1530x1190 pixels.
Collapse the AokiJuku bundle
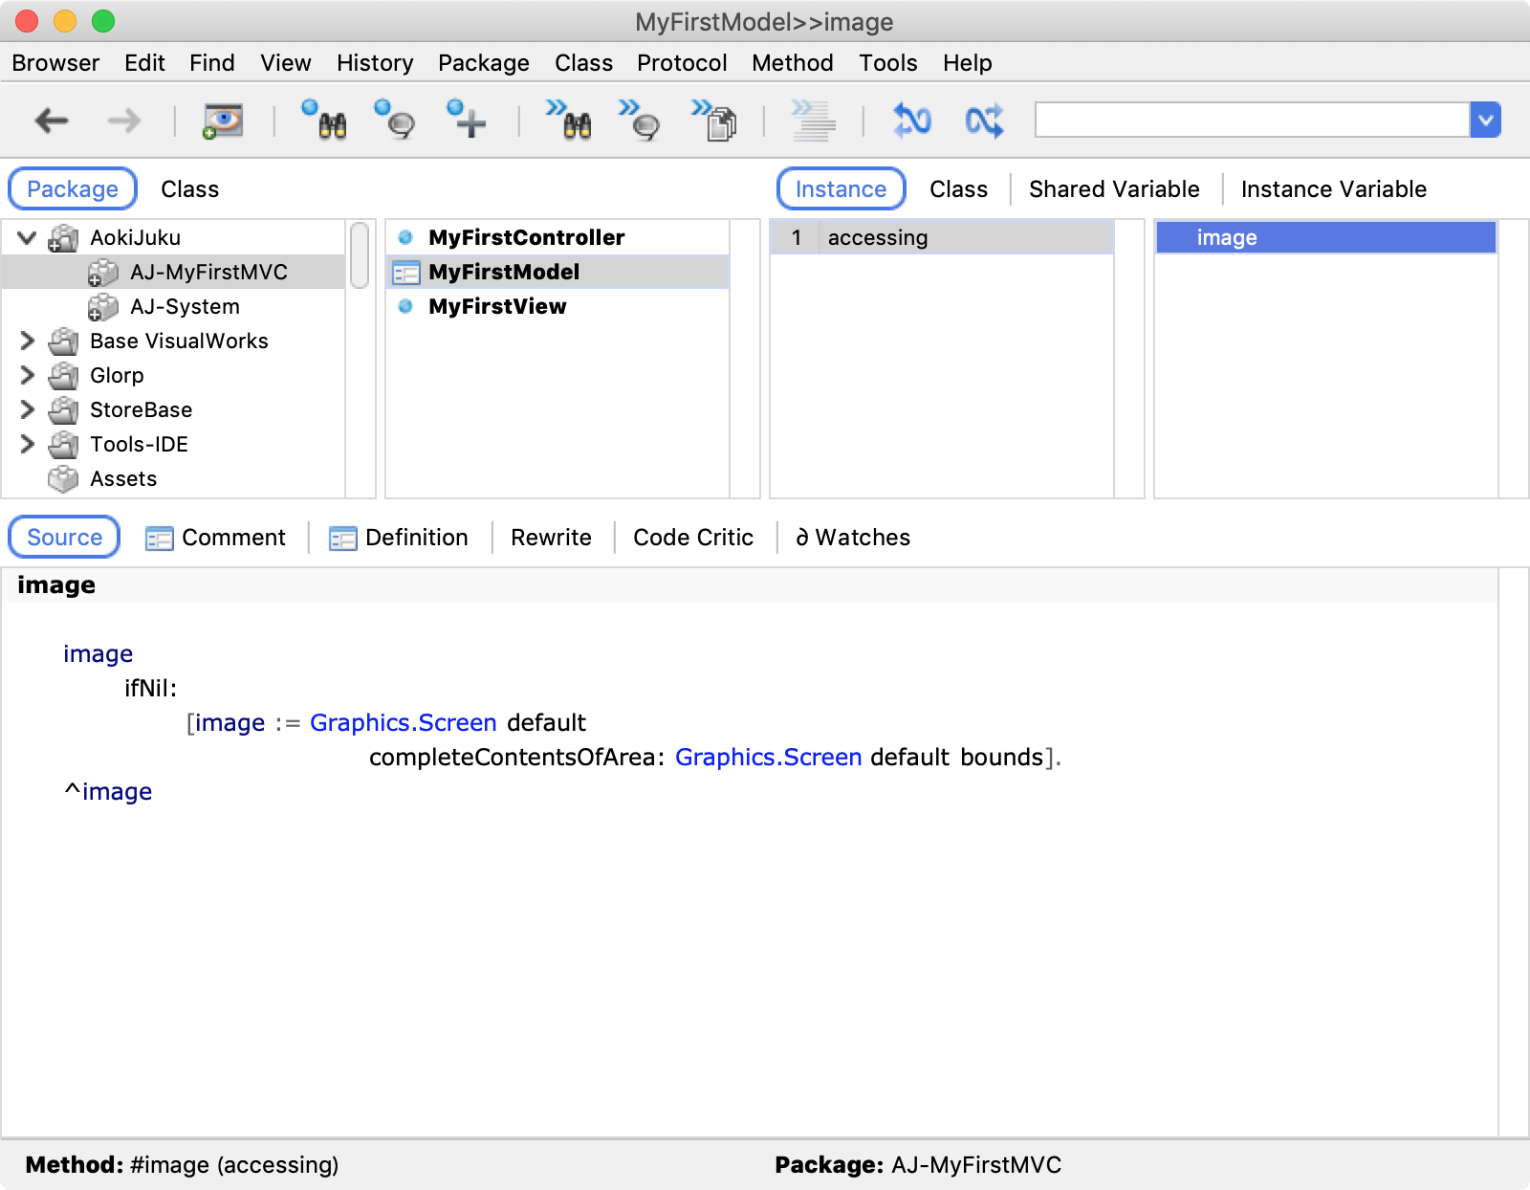[28, 237]
